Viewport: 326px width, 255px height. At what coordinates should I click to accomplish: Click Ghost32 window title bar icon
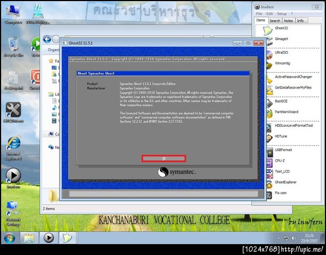tap(65, 43)
